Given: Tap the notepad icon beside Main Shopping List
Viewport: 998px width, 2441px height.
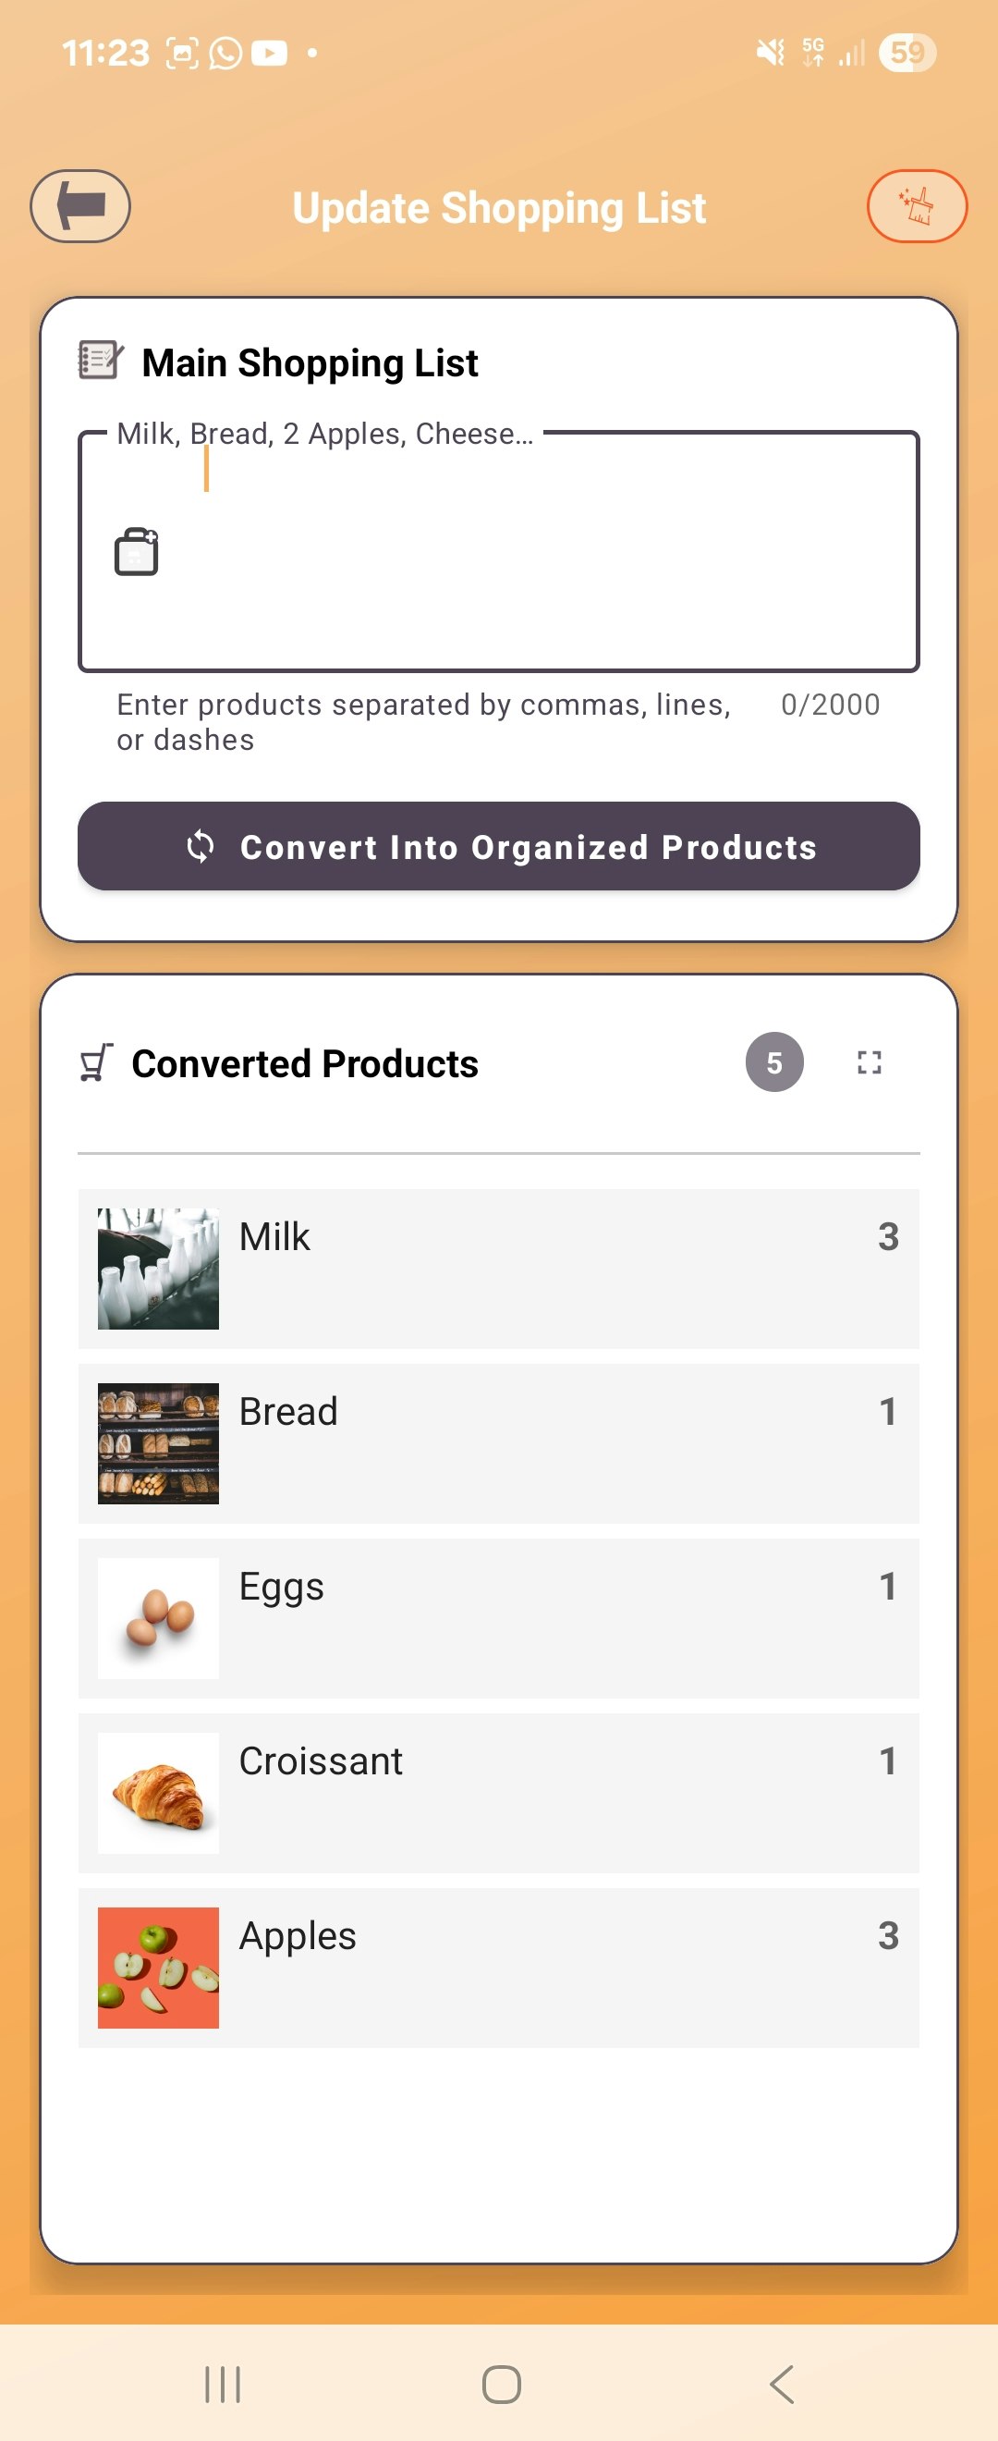Looking at the screenshot, I should click(x=101, y=360).
